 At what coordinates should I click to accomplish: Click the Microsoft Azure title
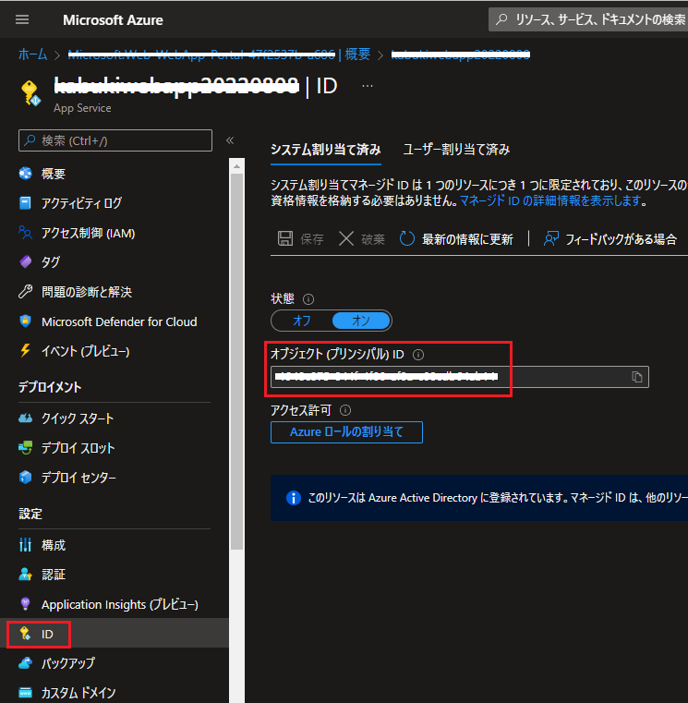coord(113,20)
